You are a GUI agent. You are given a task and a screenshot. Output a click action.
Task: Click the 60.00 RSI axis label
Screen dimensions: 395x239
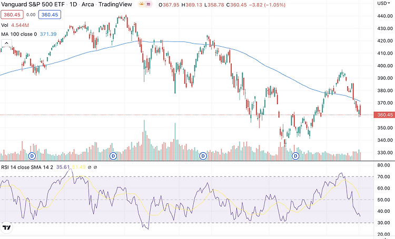coord(383,188)
